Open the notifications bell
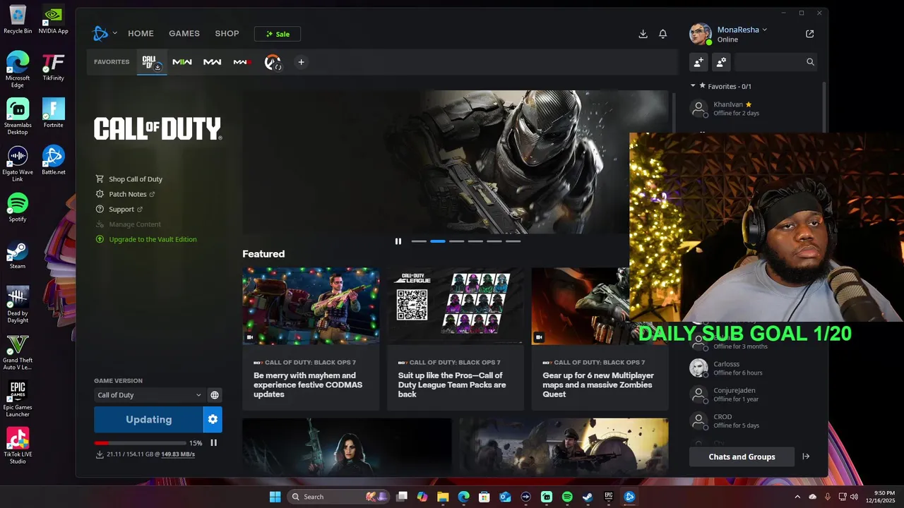Screen dimensions: 904x508 coord(662,34)
